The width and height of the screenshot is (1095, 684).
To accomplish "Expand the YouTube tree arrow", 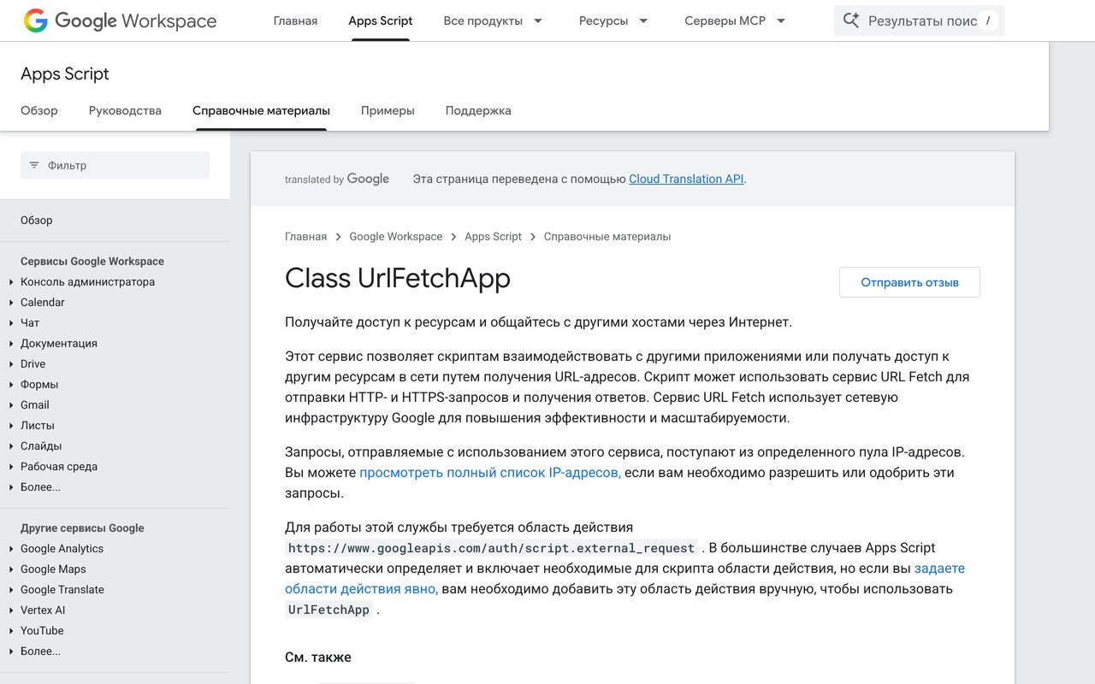I will (x=11, y=631).
